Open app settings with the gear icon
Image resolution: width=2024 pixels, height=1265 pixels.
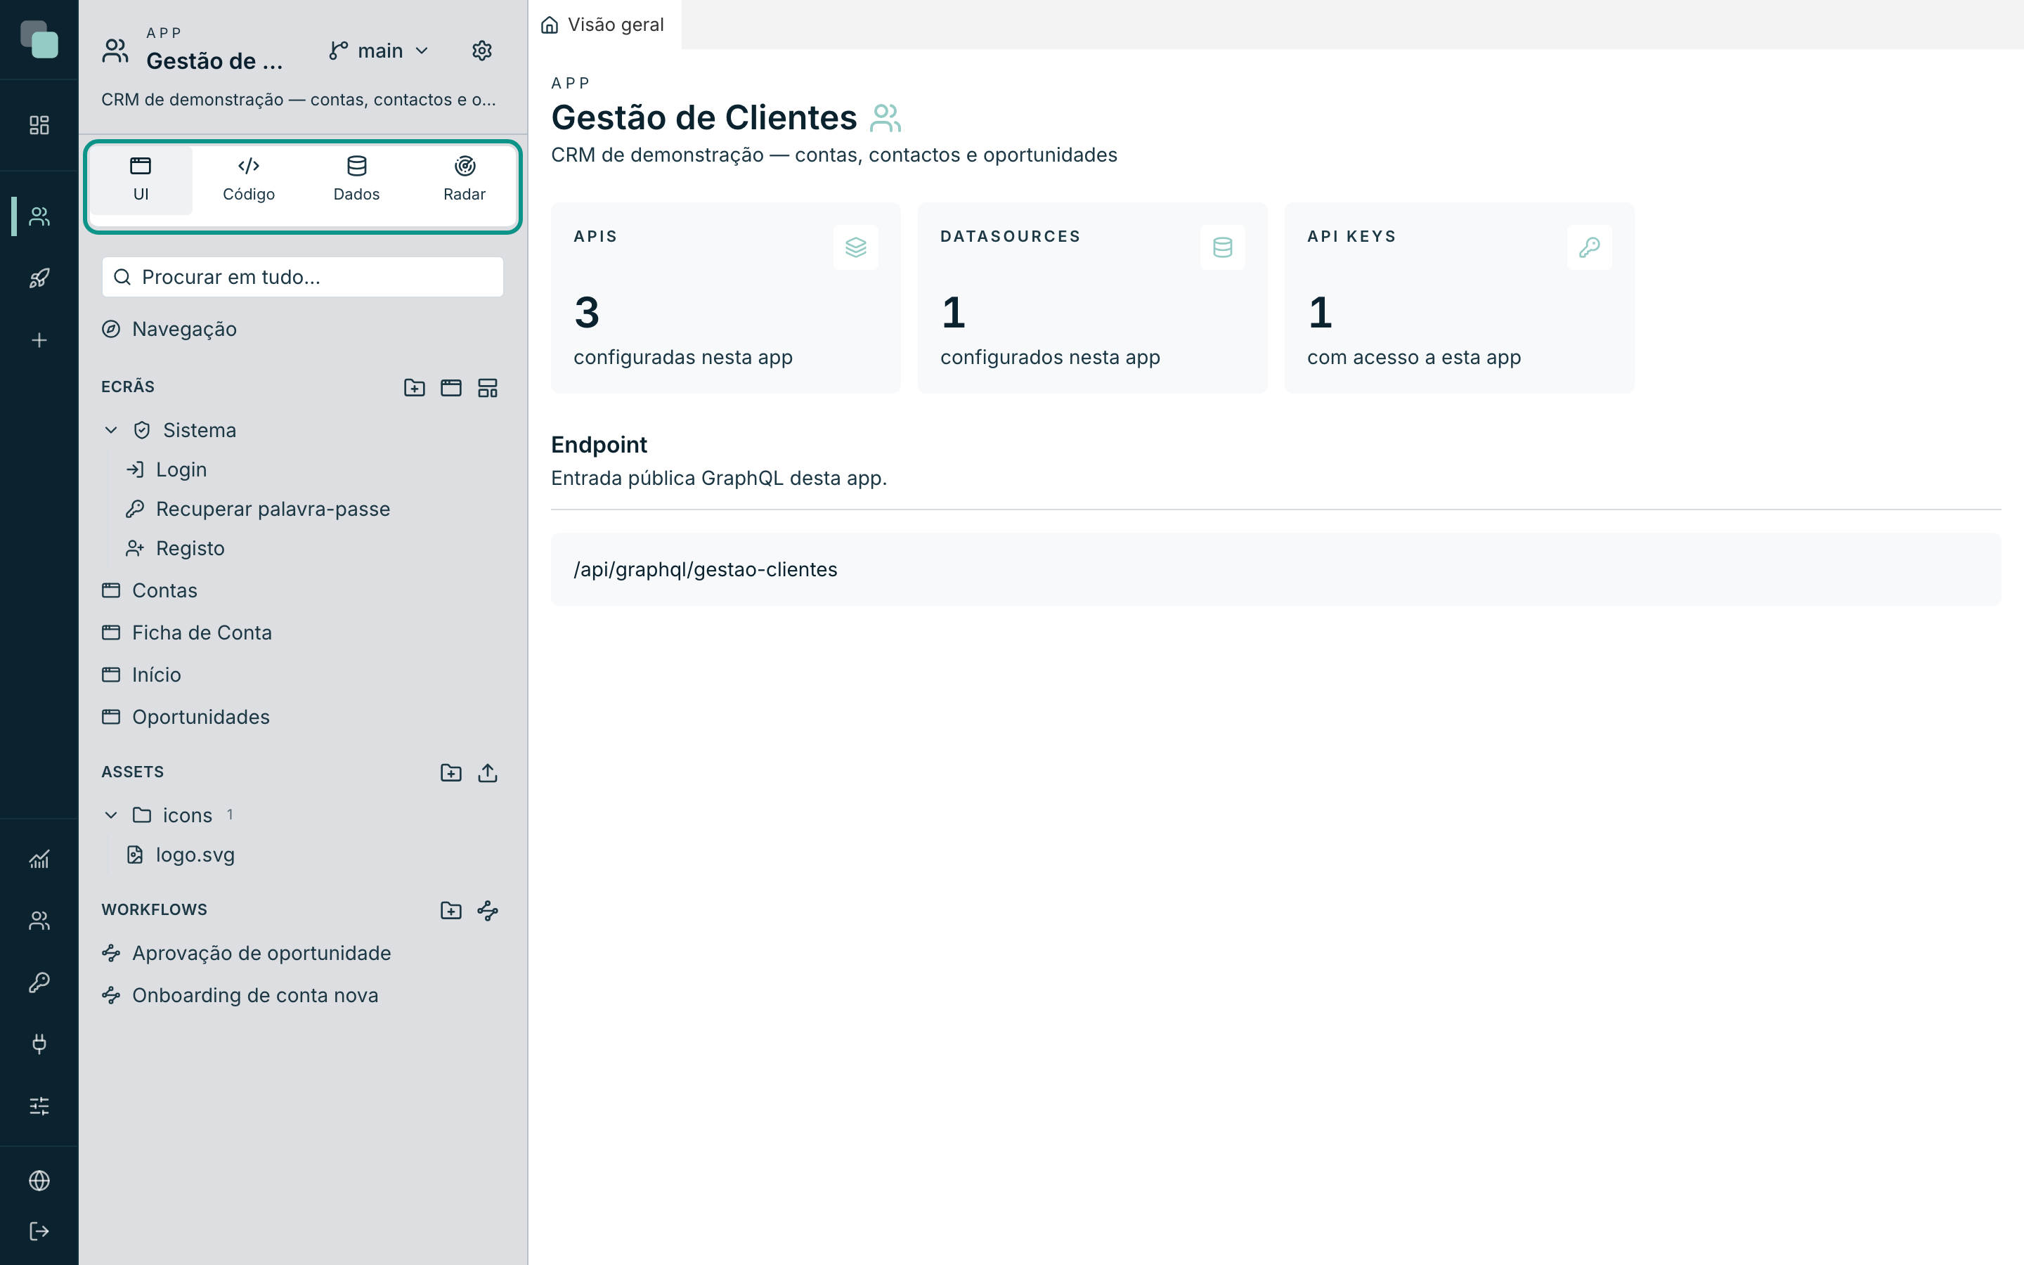tap(481, 51)
